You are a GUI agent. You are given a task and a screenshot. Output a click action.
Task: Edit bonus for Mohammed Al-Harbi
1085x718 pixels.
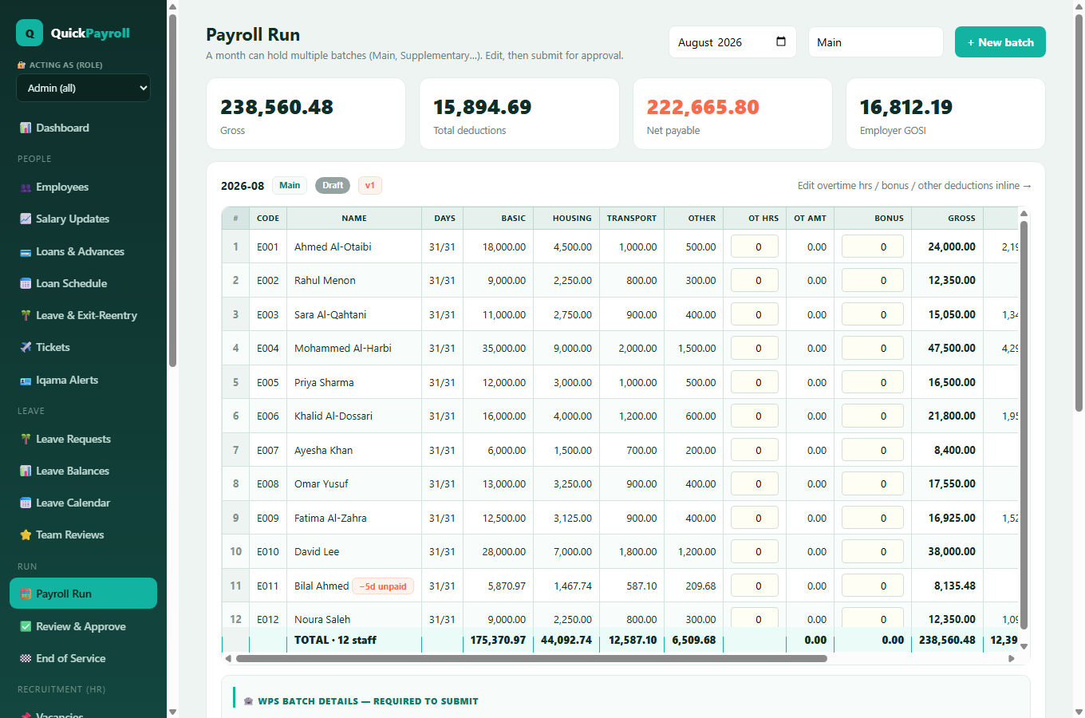coord(873,349)
